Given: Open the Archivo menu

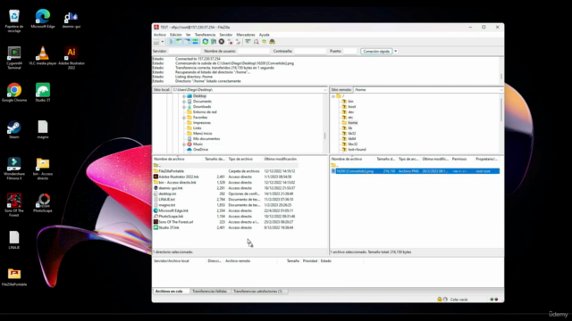Looking at the screenshot, I should pyautogui.click(x=159, y=35).
